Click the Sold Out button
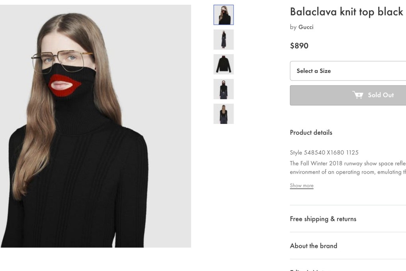Screen dimensions: 406x271 coord(374,95)
